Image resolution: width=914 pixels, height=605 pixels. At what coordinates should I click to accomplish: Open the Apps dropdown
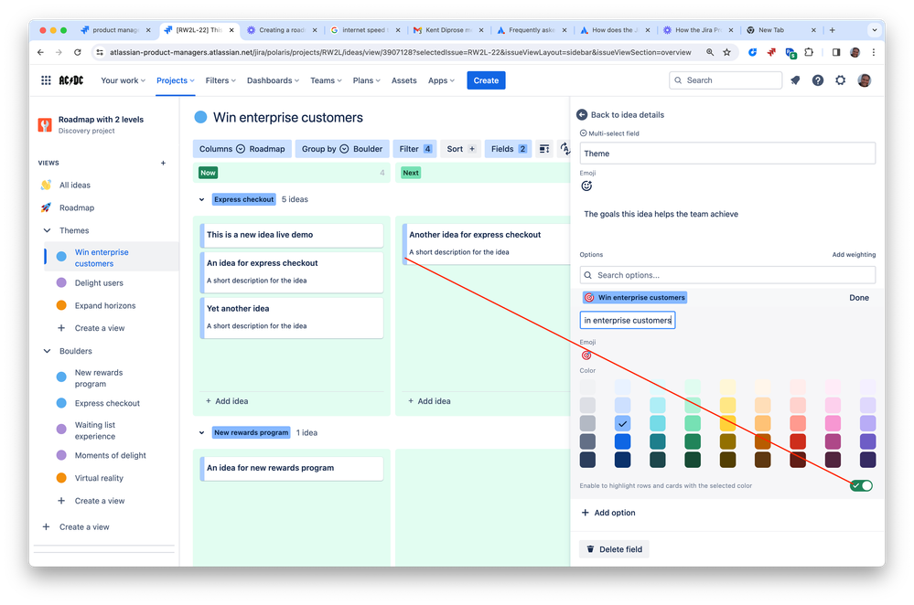pyautogui.click(x=441, y=80)
